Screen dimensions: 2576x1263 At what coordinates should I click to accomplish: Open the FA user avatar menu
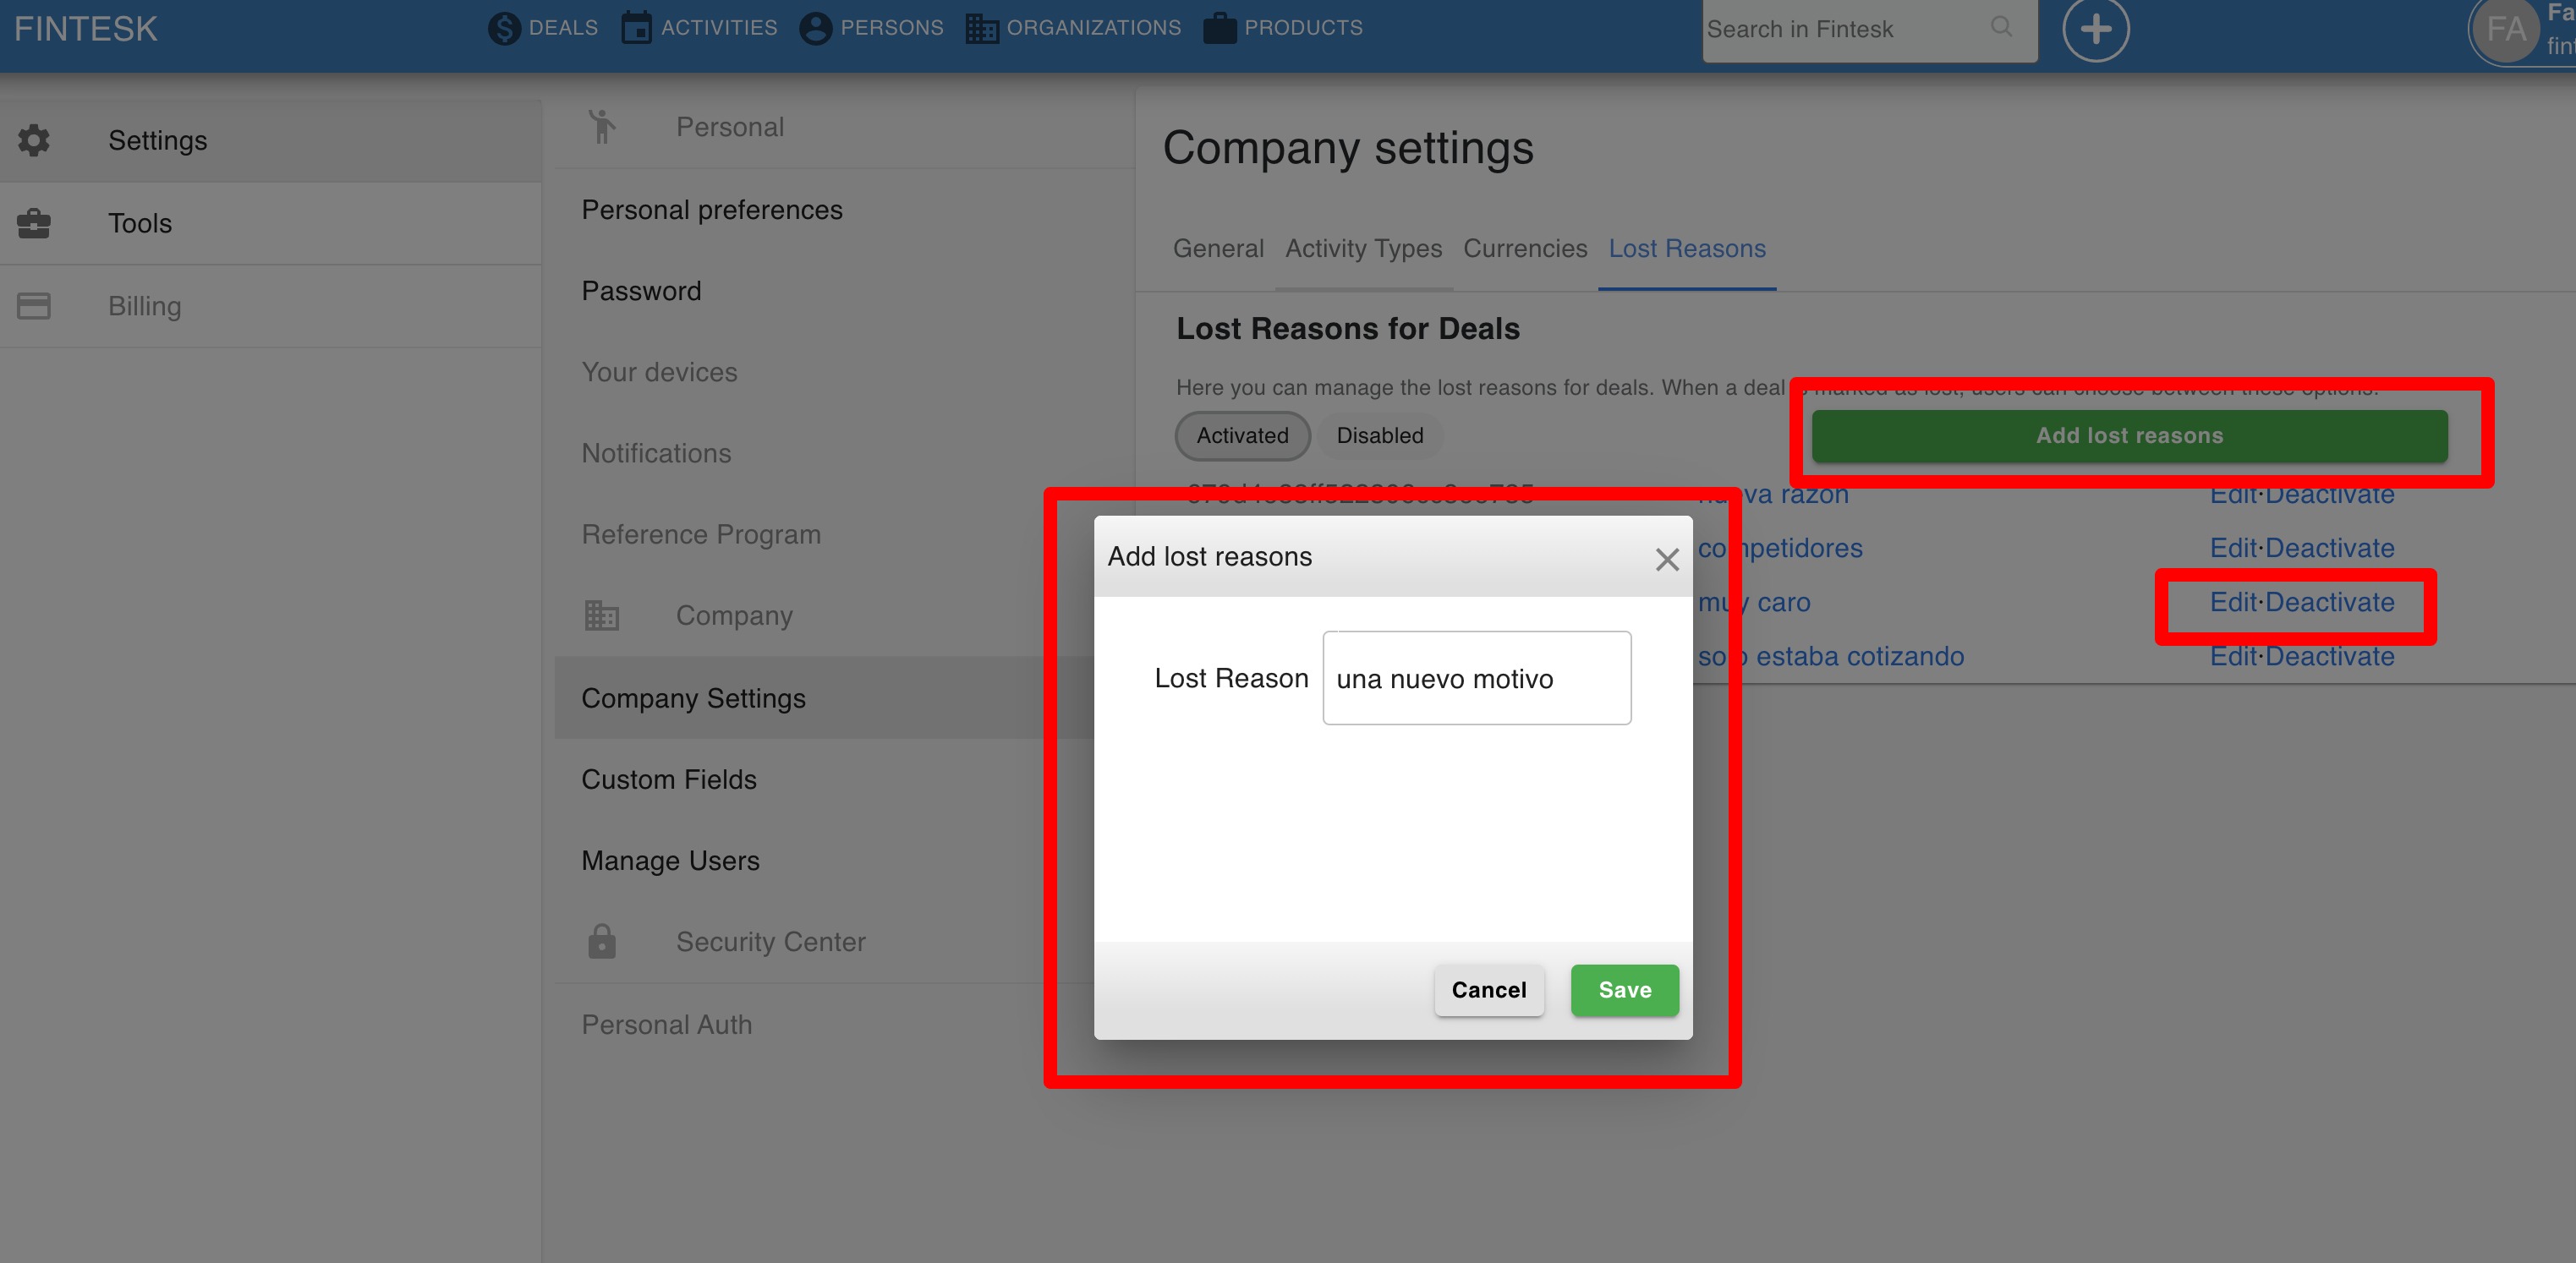pos(2505,30)
